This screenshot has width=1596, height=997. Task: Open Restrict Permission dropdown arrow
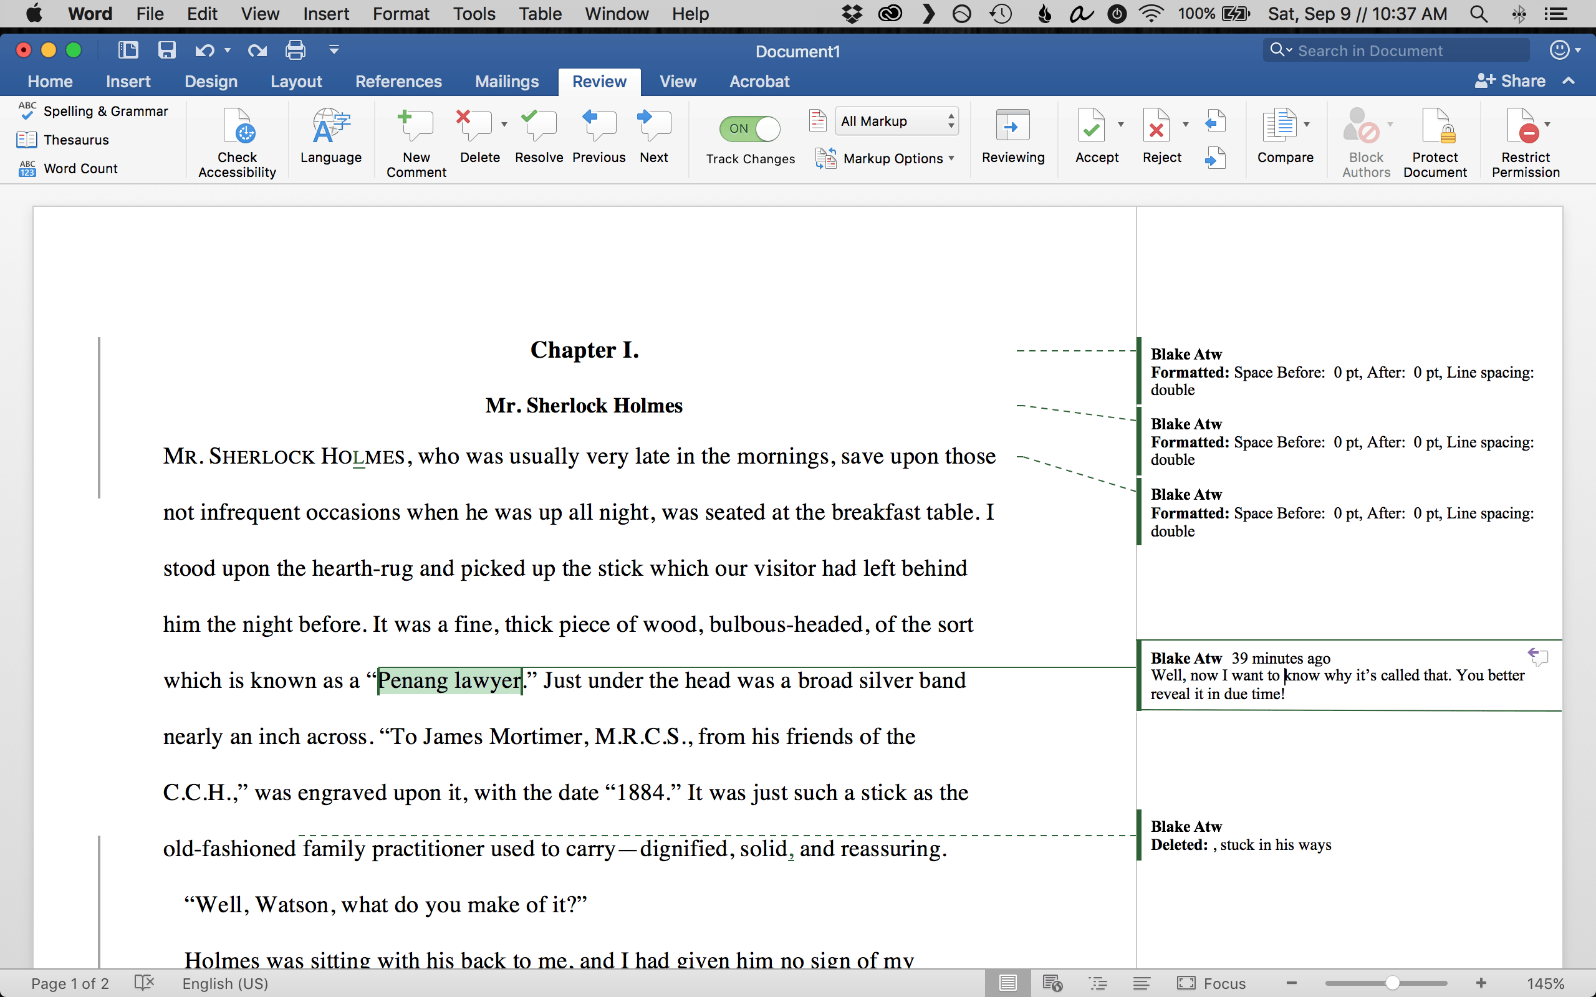pos(1547,125)
